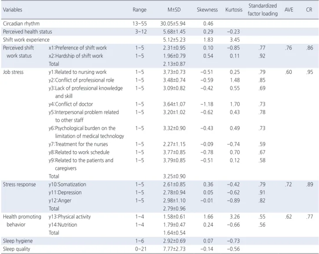The height and width of the screenshot is (254, 319).
Task: Click the y7 mean value '2.27±1.15'
Action: pyautogui.click(x=174, y=144)
